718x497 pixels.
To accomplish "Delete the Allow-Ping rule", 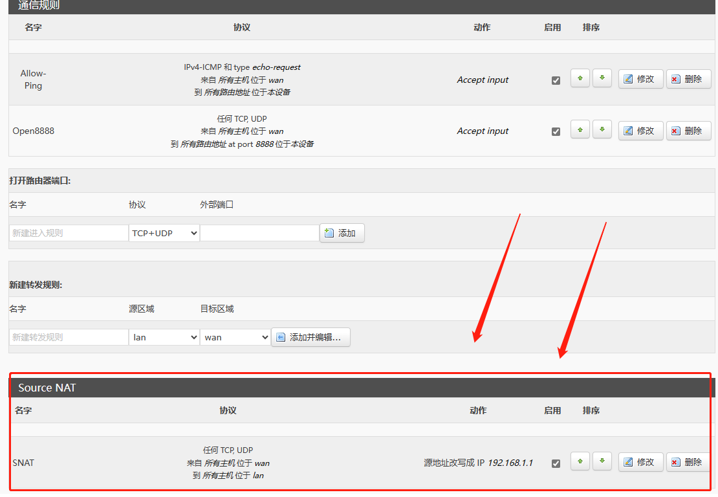I will 688,79.
